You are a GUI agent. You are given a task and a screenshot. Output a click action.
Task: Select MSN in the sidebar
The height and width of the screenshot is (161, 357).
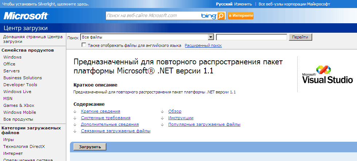tap(8, 98)
